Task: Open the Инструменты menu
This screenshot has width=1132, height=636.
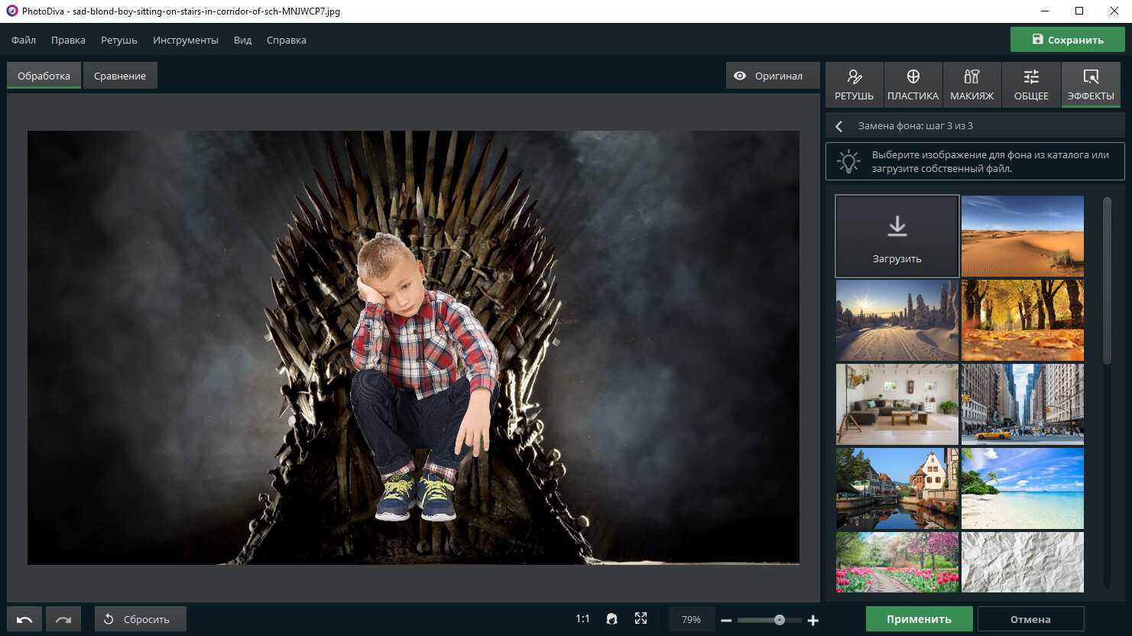Action: tap(185, 40)
